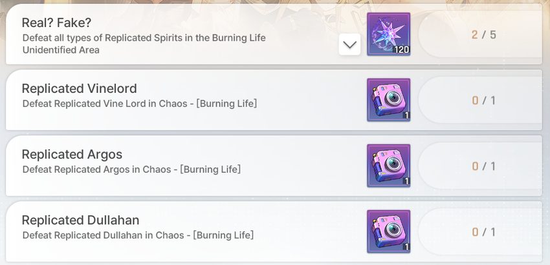Open the 2 / 5 progress pill
Screen dimensions: 550x265
point(481,34)
